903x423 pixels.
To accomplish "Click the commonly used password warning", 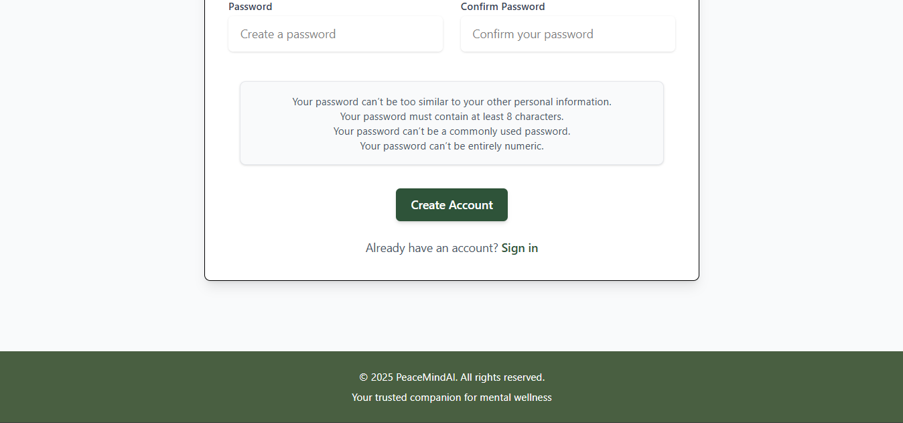I will pos(451,131).
